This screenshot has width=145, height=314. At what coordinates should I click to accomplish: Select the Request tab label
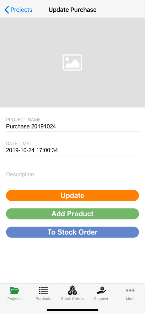click(x=101, y=299)
